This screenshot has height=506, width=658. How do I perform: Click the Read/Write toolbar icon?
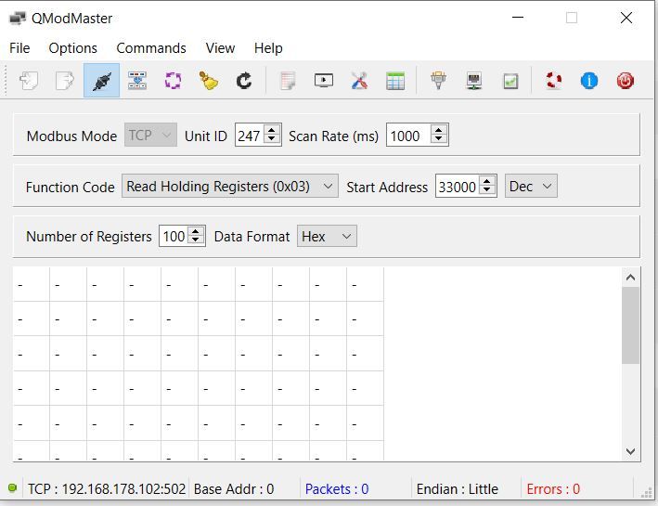(137, 80)
